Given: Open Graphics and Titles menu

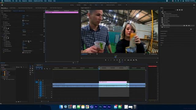Looking at the screenshot, I should 38,1.
